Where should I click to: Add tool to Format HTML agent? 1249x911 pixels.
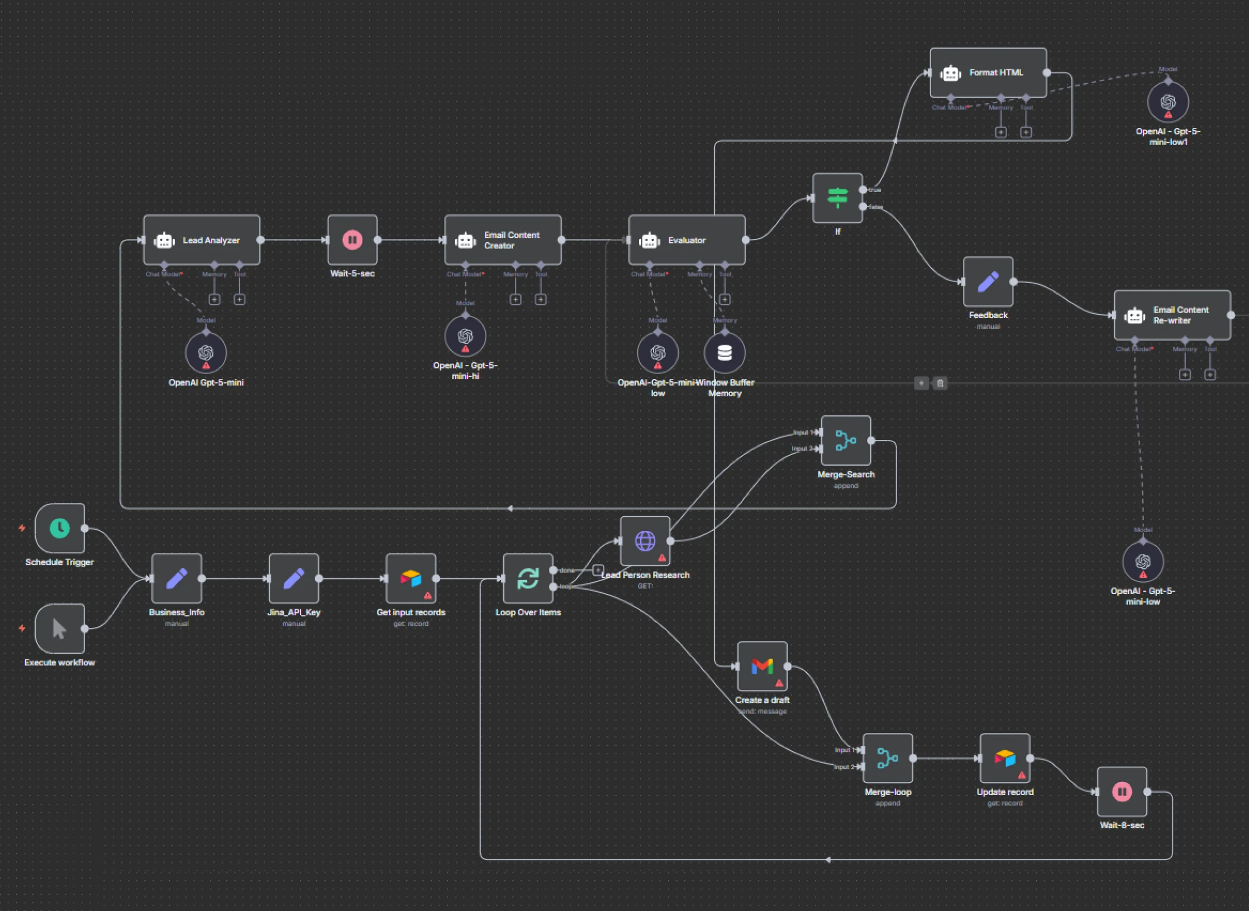tap(1026, 132)
